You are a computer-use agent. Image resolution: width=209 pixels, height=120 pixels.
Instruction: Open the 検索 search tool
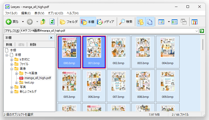(x=126, y=22)
